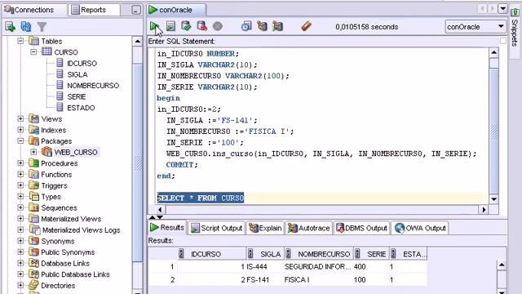Click the Directories folder icon

point(33,285)
